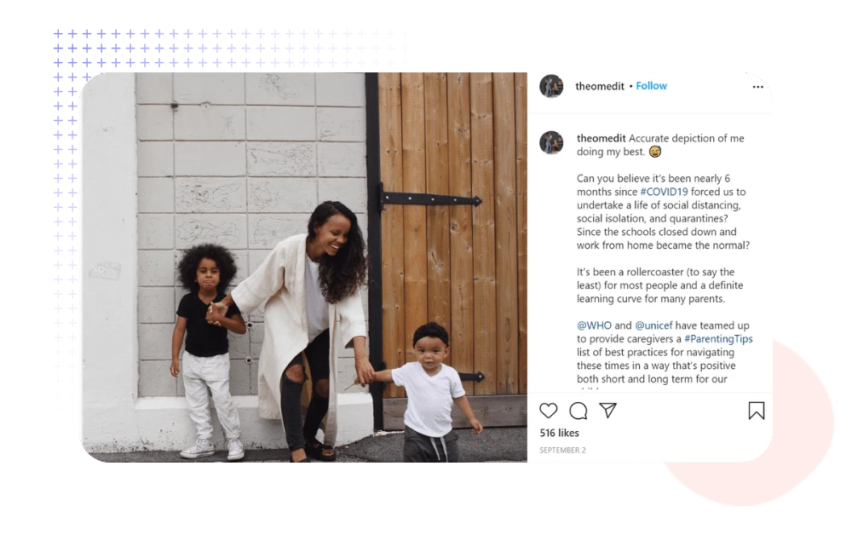Screen dimensions: 852x535
Task: Open theomedit username in the caption
Action: 601,138
